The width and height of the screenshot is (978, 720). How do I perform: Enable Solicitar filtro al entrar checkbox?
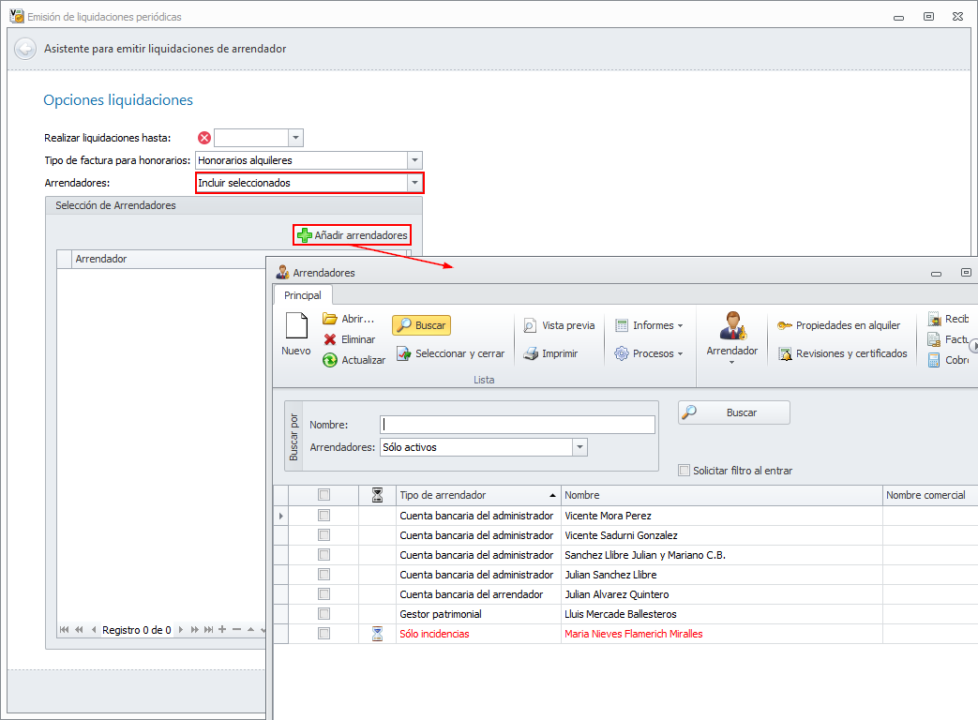685,471
